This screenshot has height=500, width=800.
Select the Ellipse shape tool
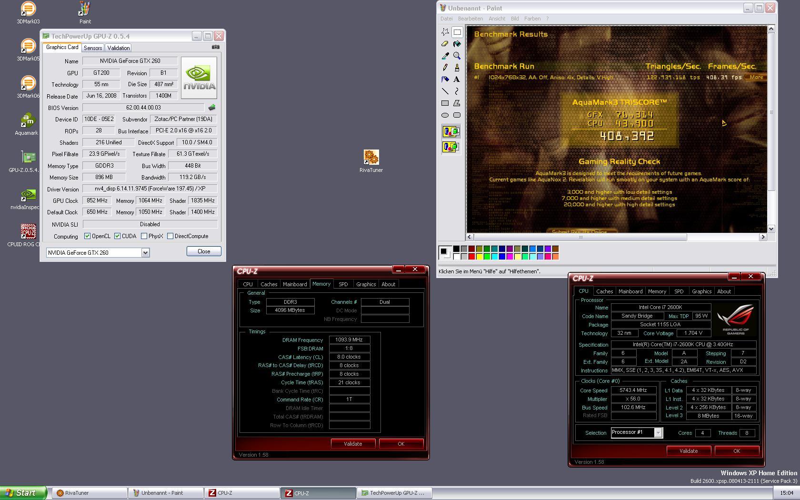[445, 115]
